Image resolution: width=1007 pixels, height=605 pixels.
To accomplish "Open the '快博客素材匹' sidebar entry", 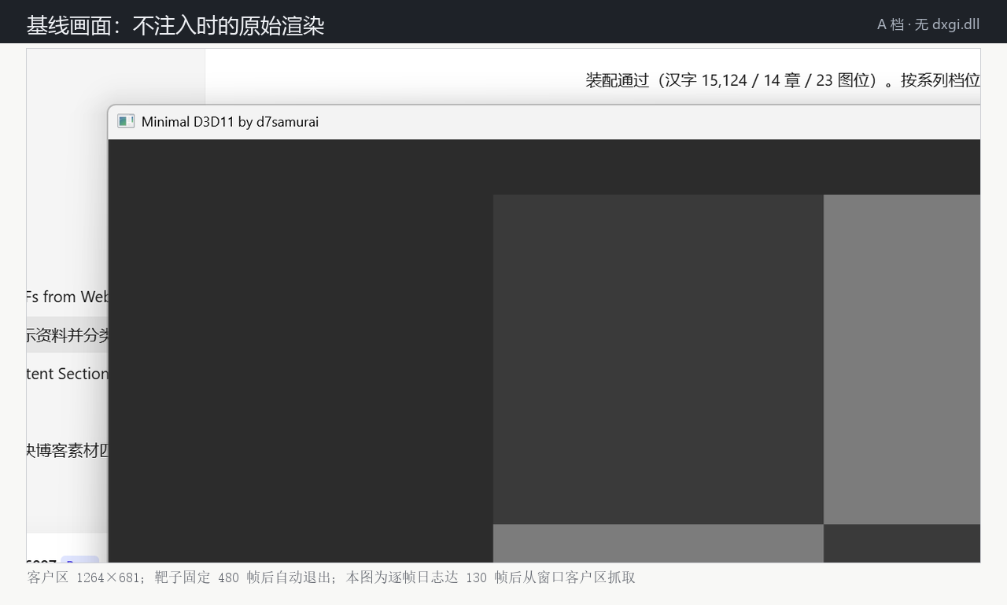I will click(67, 451).
